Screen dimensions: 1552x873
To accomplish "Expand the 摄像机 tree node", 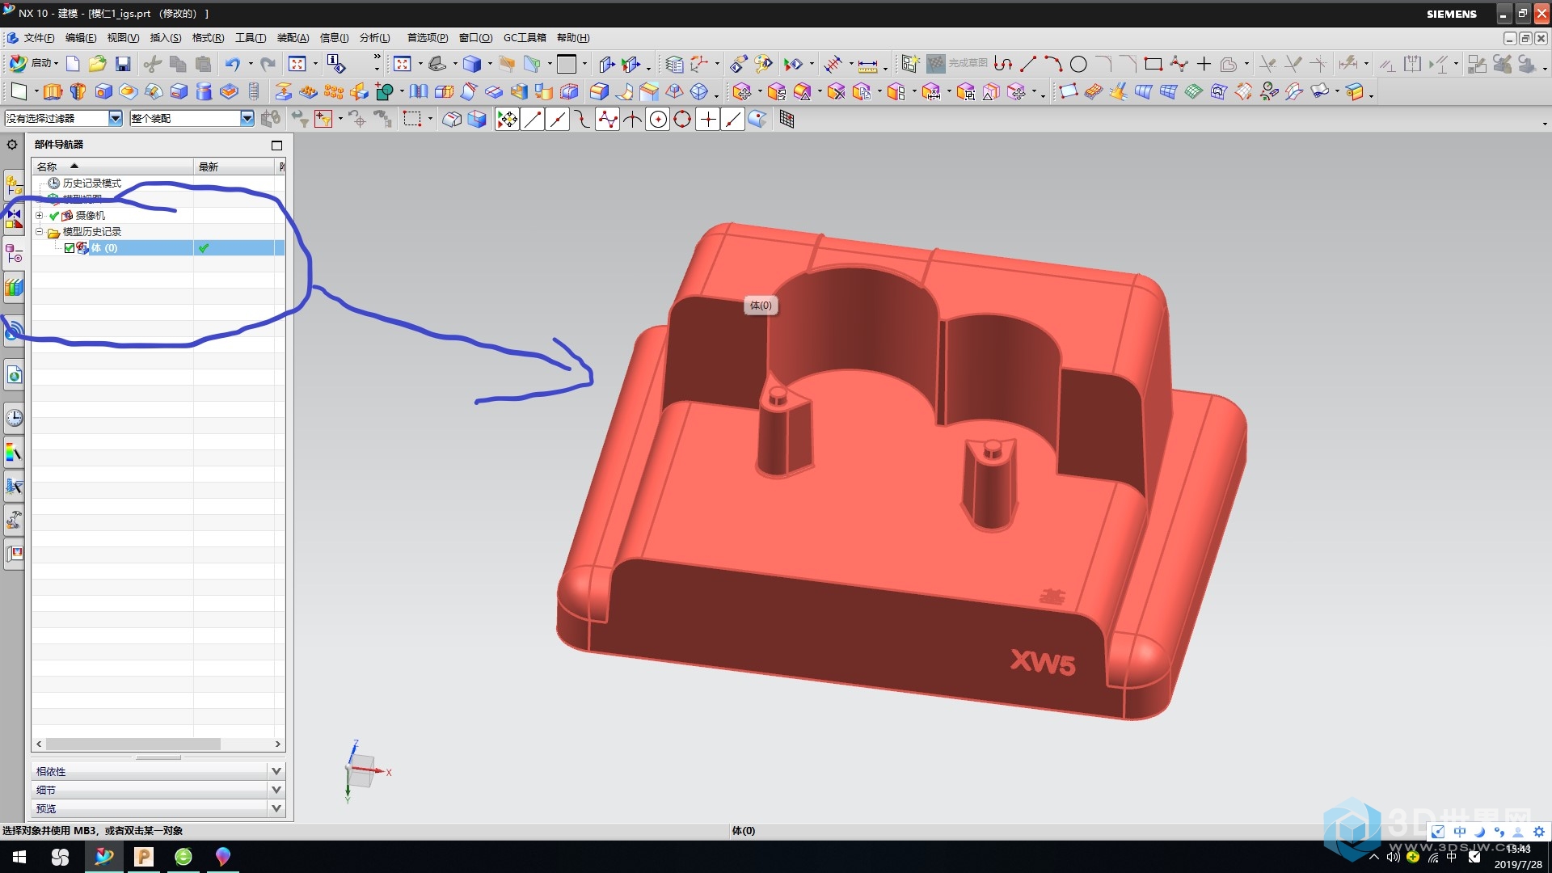I will [39, 216].
